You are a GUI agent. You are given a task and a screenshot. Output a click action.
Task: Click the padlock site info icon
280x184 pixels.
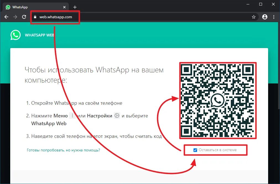35,17
